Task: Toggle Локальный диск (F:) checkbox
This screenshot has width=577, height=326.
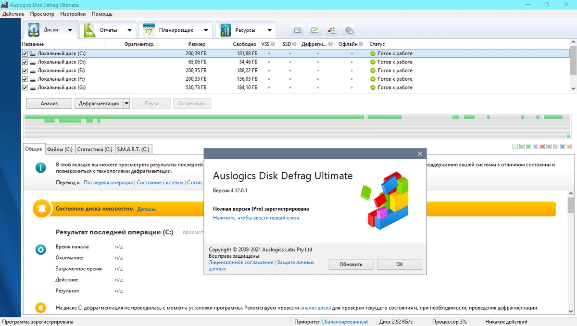Action: (25, 79)
